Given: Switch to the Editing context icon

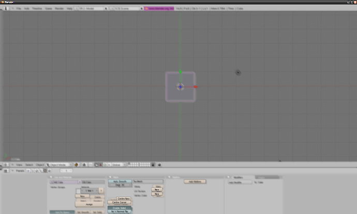Looking at the screenshot, I should tap(45, 171).
